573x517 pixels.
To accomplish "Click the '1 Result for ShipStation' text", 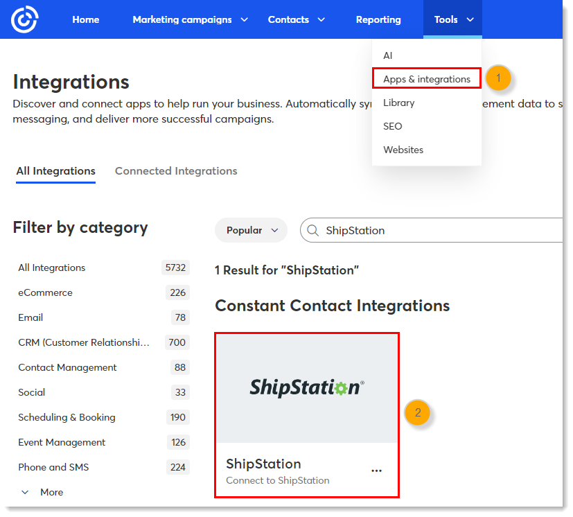I will point(287,270).
